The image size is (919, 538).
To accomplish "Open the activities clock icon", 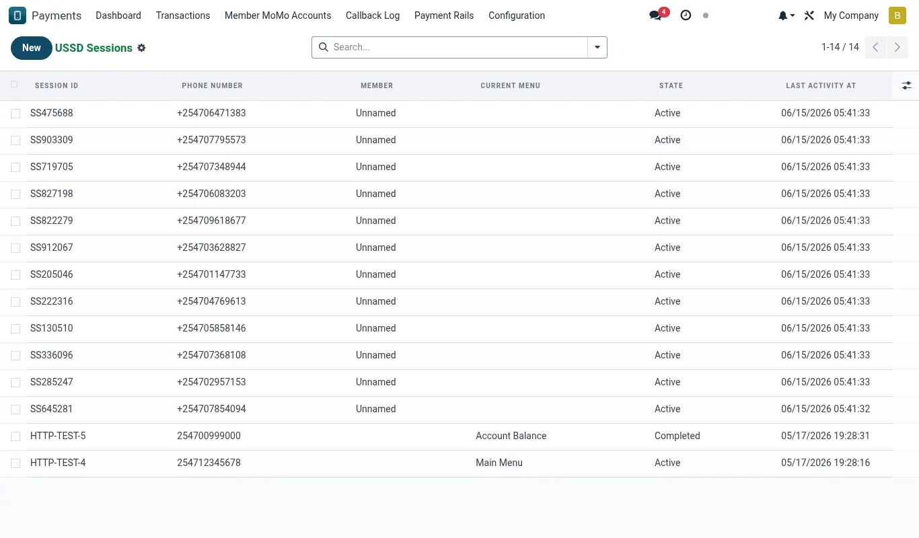I will tap(686, 15).
